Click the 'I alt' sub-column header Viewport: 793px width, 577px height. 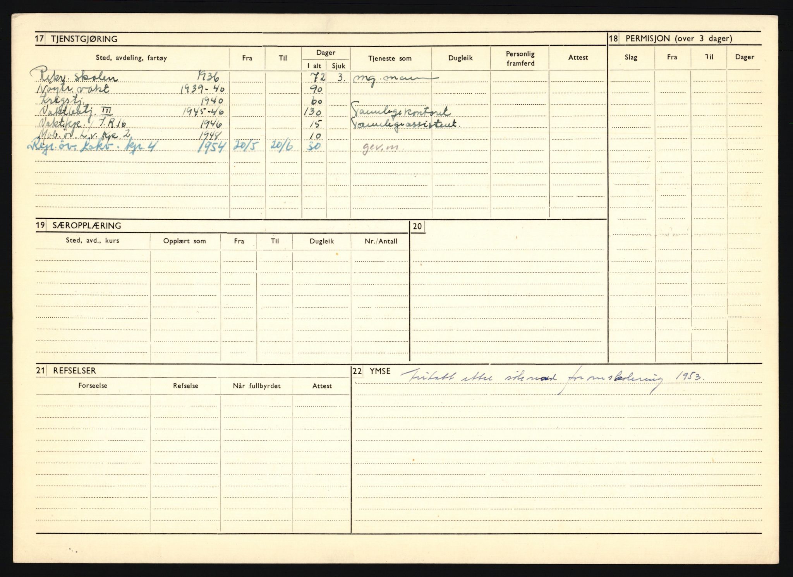pyautogui.click(x=314, y=66)
